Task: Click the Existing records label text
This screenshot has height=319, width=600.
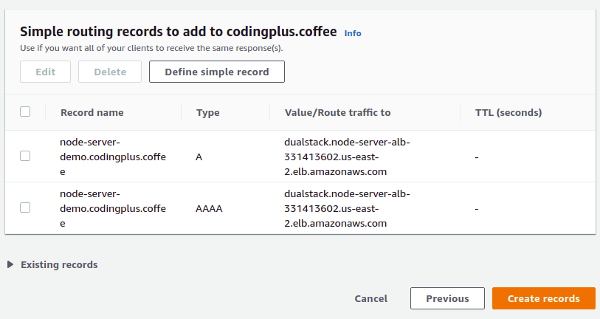Action: pyautogui.click(x=59, y=264)
